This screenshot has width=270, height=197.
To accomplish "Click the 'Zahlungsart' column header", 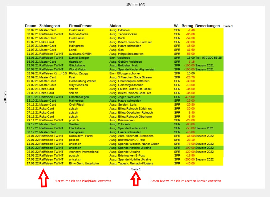I will 50,26.
